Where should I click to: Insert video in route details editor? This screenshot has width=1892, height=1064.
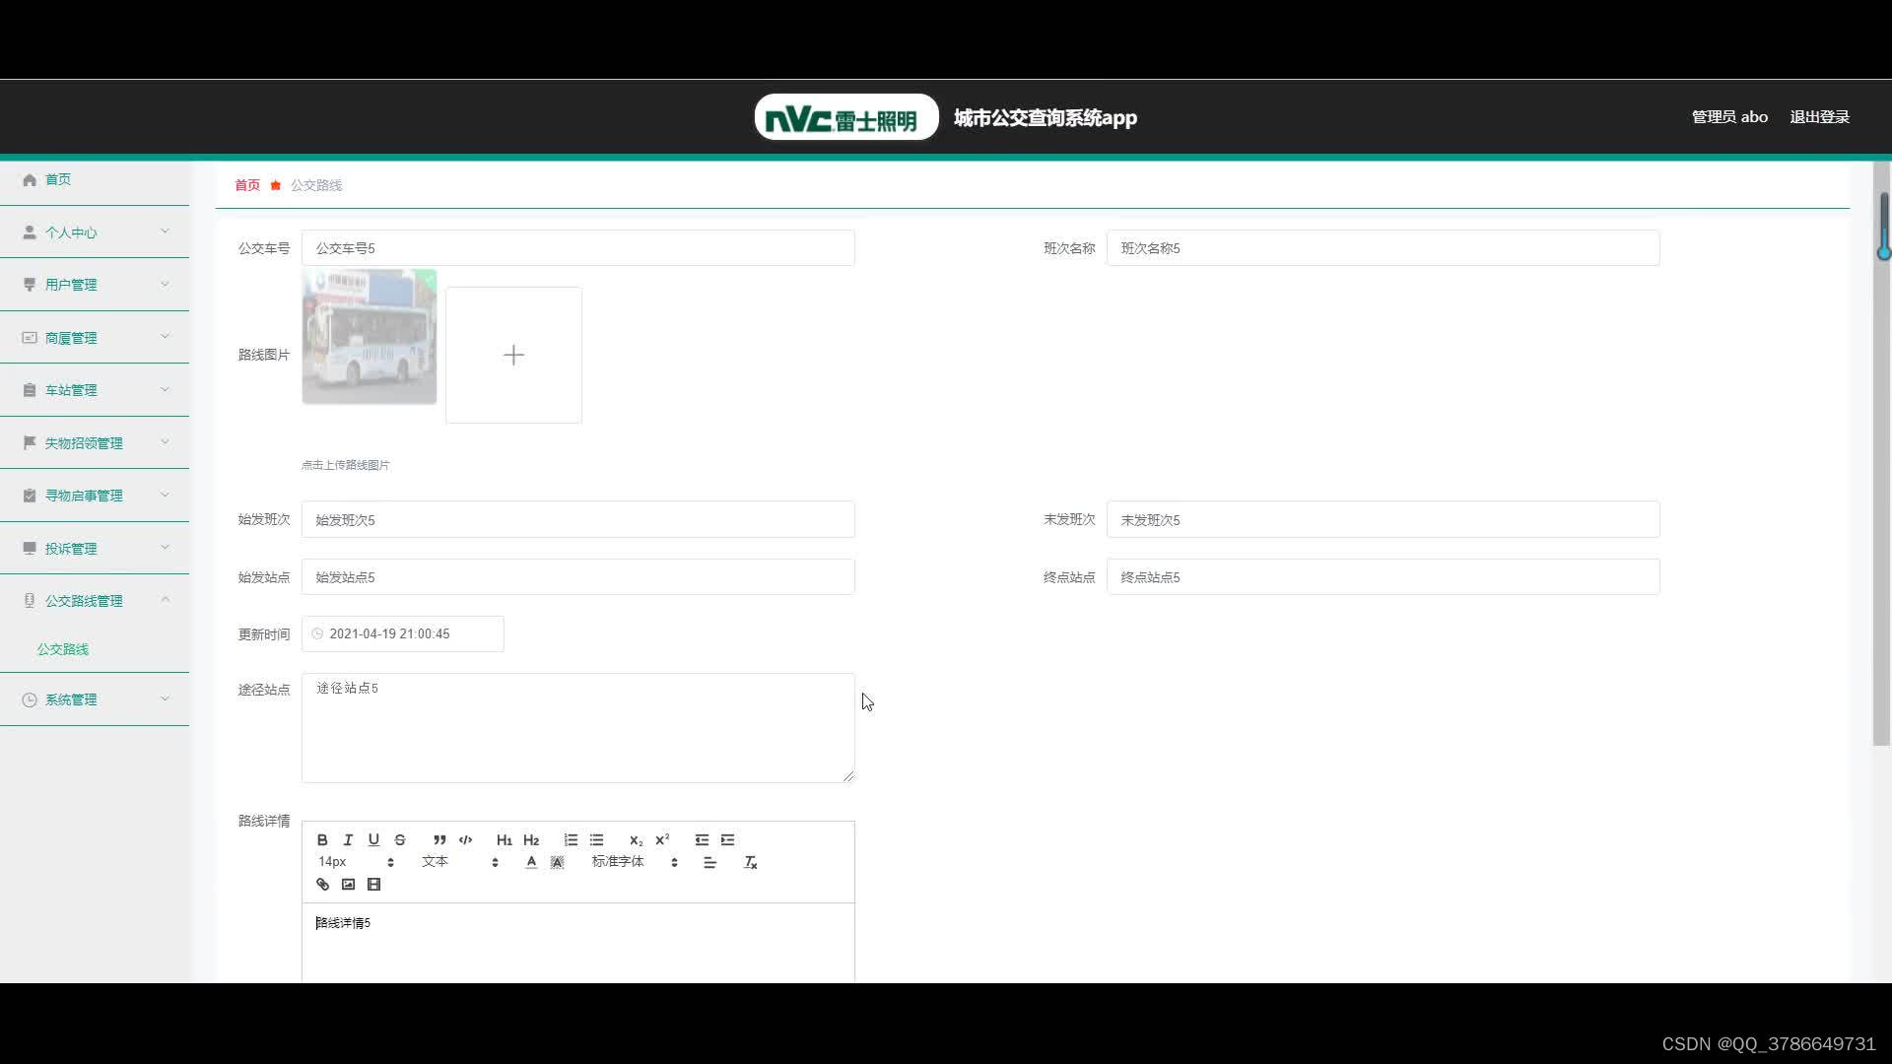tap(373, 884)
